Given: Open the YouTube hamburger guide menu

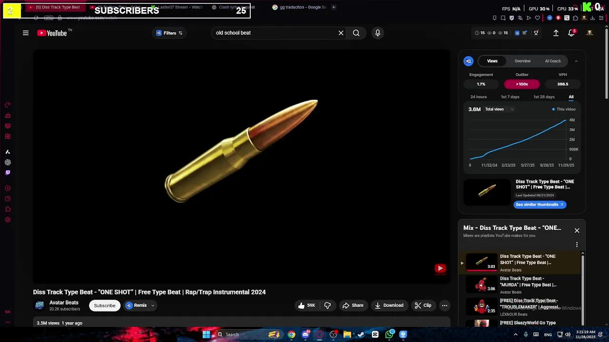Looking at the screenshot, I should coord(26,33).
